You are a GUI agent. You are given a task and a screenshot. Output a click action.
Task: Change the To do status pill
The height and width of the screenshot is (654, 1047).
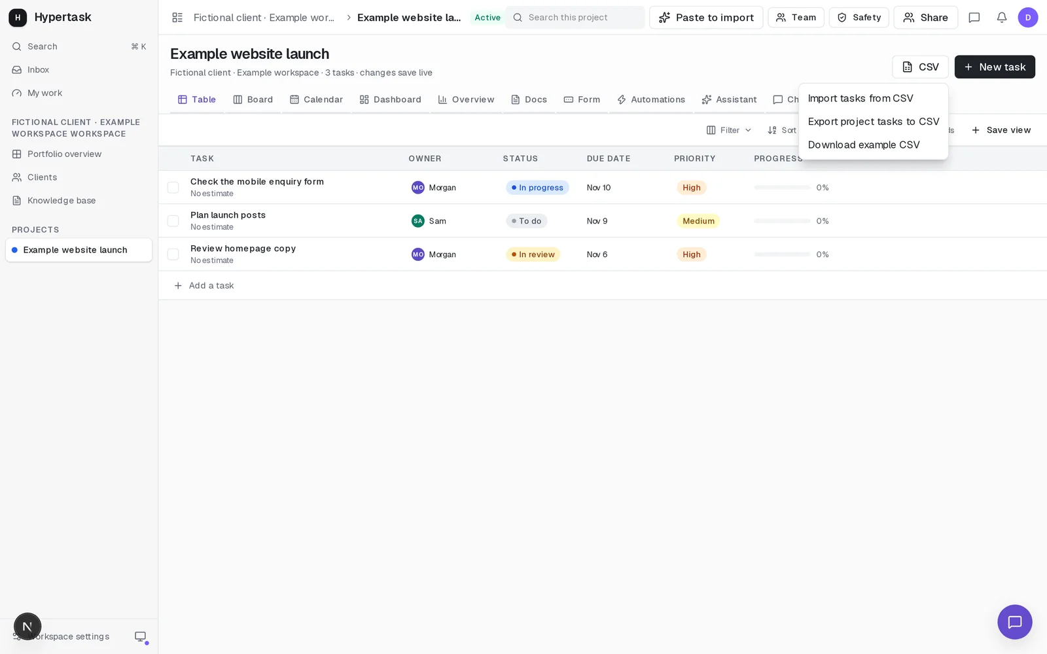(x=526, y=221)
